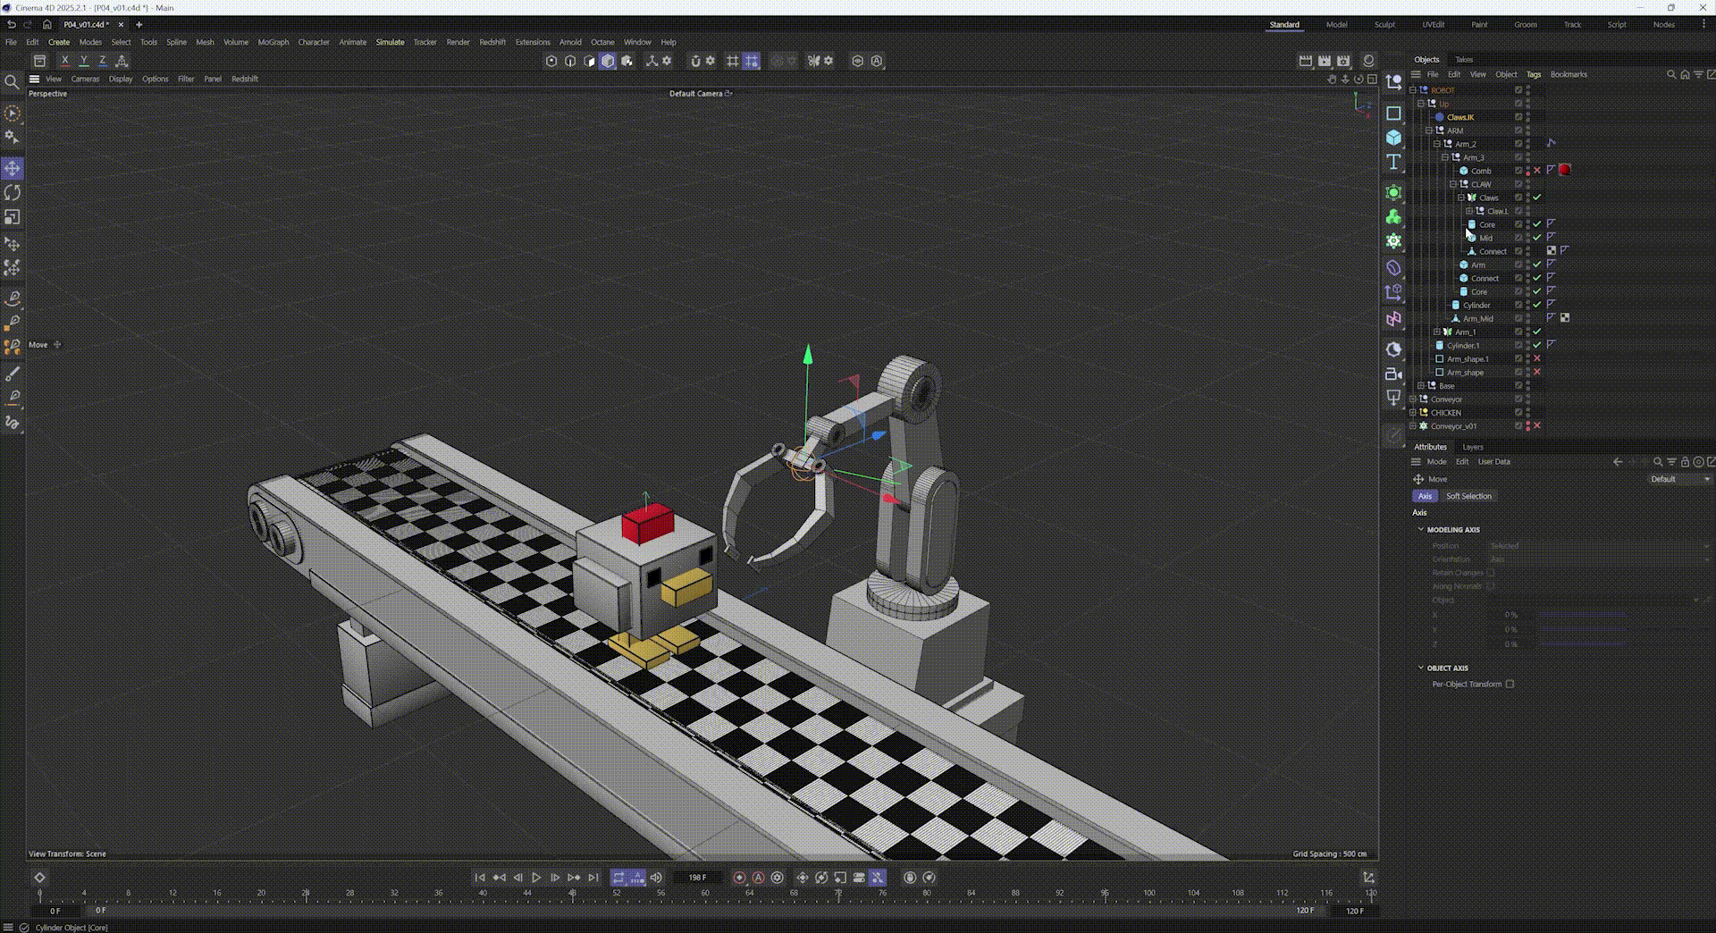Click the Camera object icon
This screenshot has height=933, width=1716.
point(1393,374)
